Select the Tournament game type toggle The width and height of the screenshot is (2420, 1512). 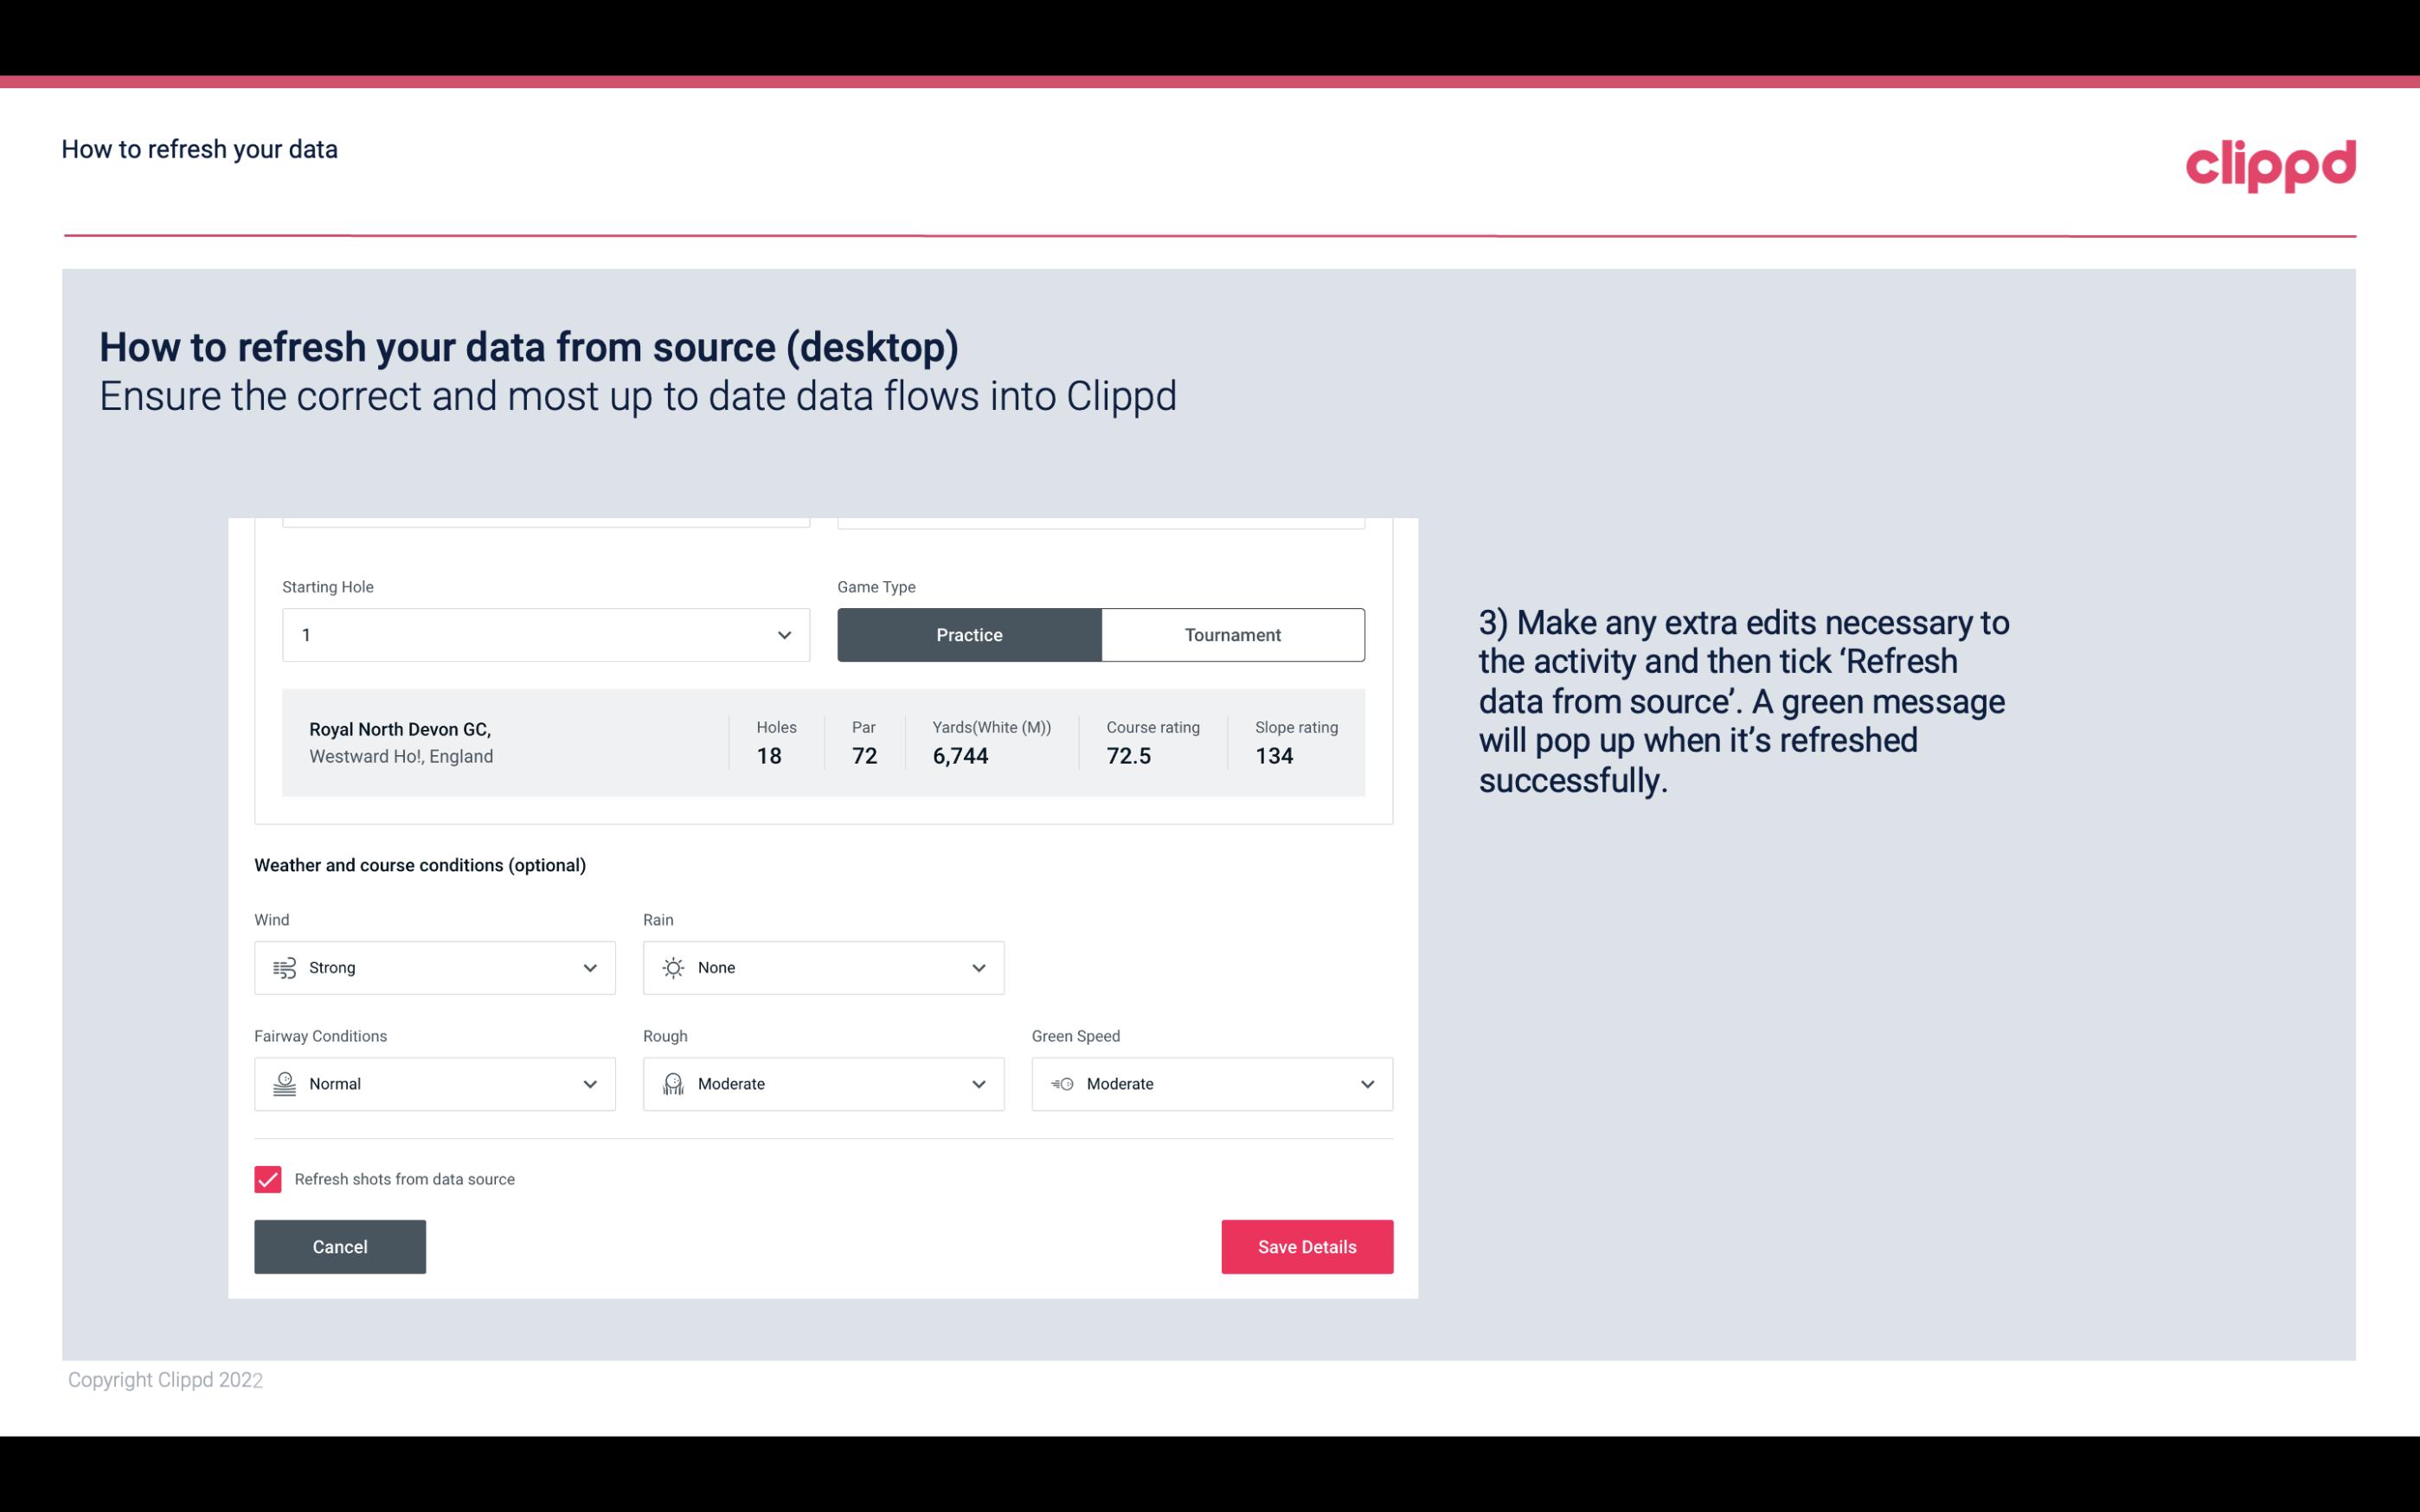[1232, 634]
